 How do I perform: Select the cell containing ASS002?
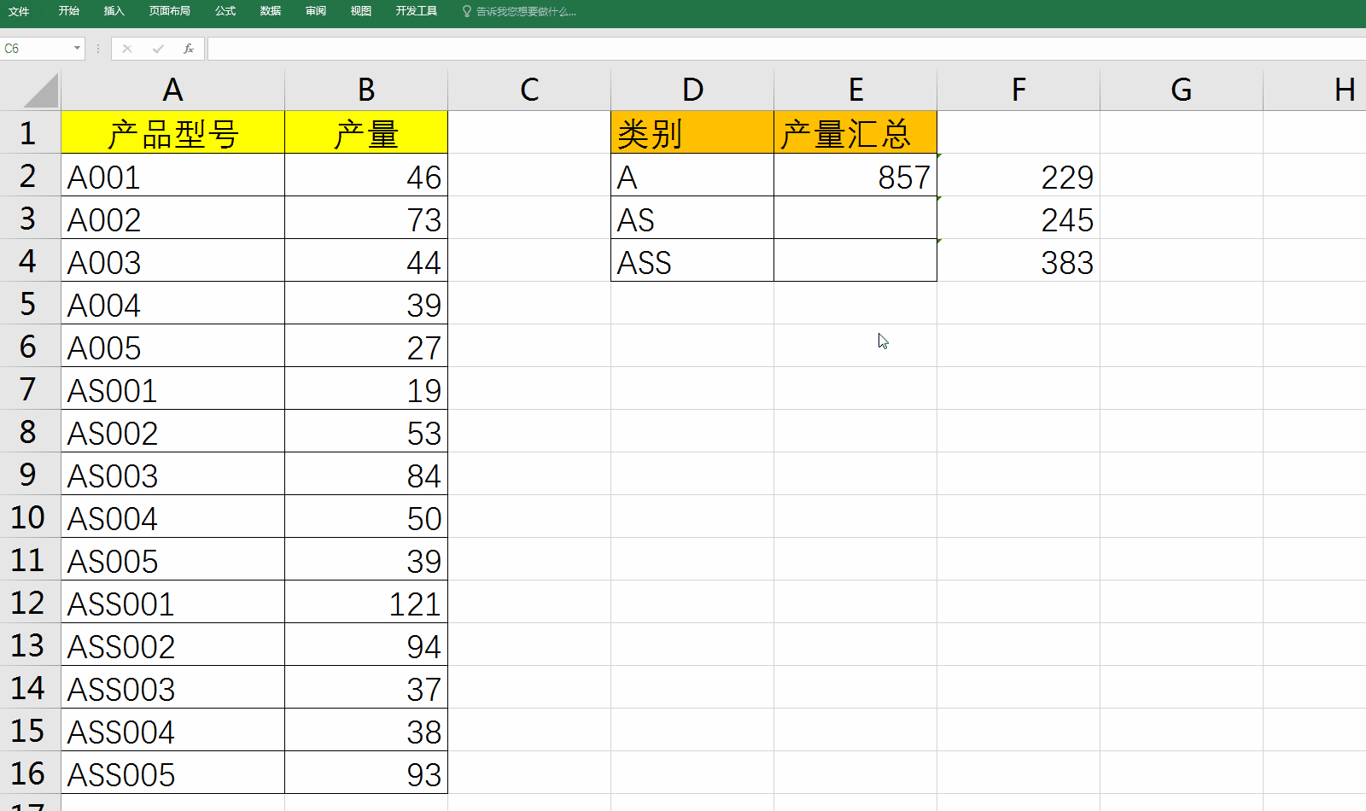pos(172,645)
